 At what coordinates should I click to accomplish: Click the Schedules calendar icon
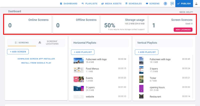point(126,3)
